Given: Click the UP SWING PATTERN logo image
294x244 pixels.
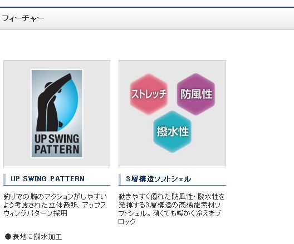Looking at the screenshot, I should click(57, 113).
